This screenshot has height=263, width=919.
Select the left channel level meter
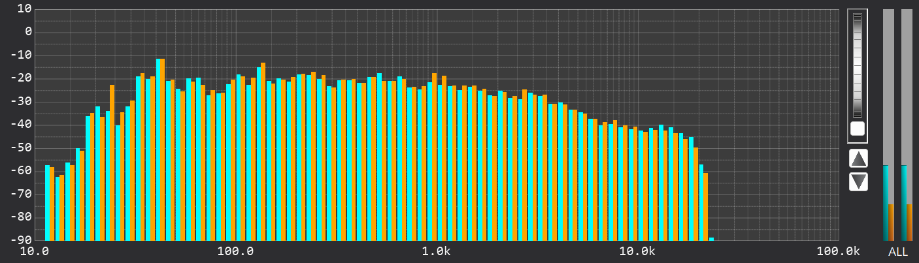point(888,124)
